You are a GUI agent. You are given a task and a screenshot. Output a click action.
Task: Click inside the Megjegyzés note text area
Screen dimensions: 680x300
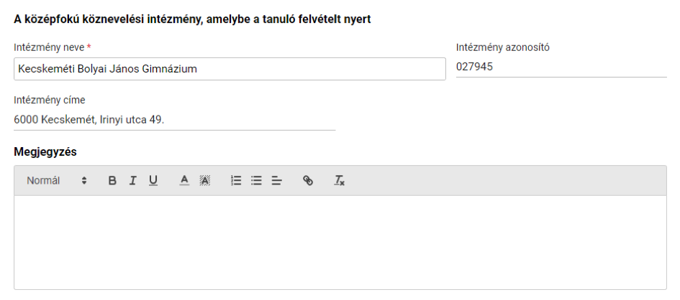coord(340,243)
